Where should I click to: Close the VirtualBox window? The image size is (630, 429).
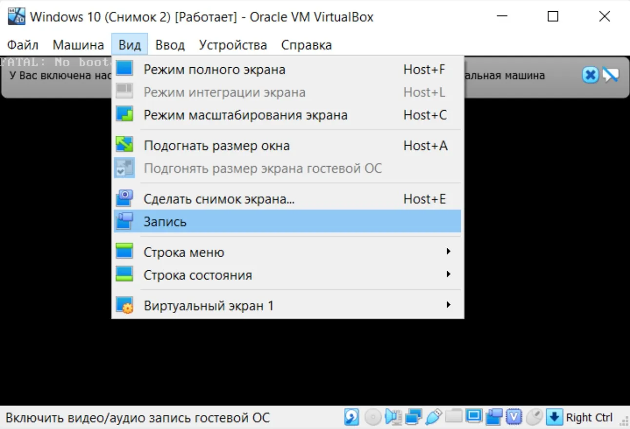tap(605, 17)
